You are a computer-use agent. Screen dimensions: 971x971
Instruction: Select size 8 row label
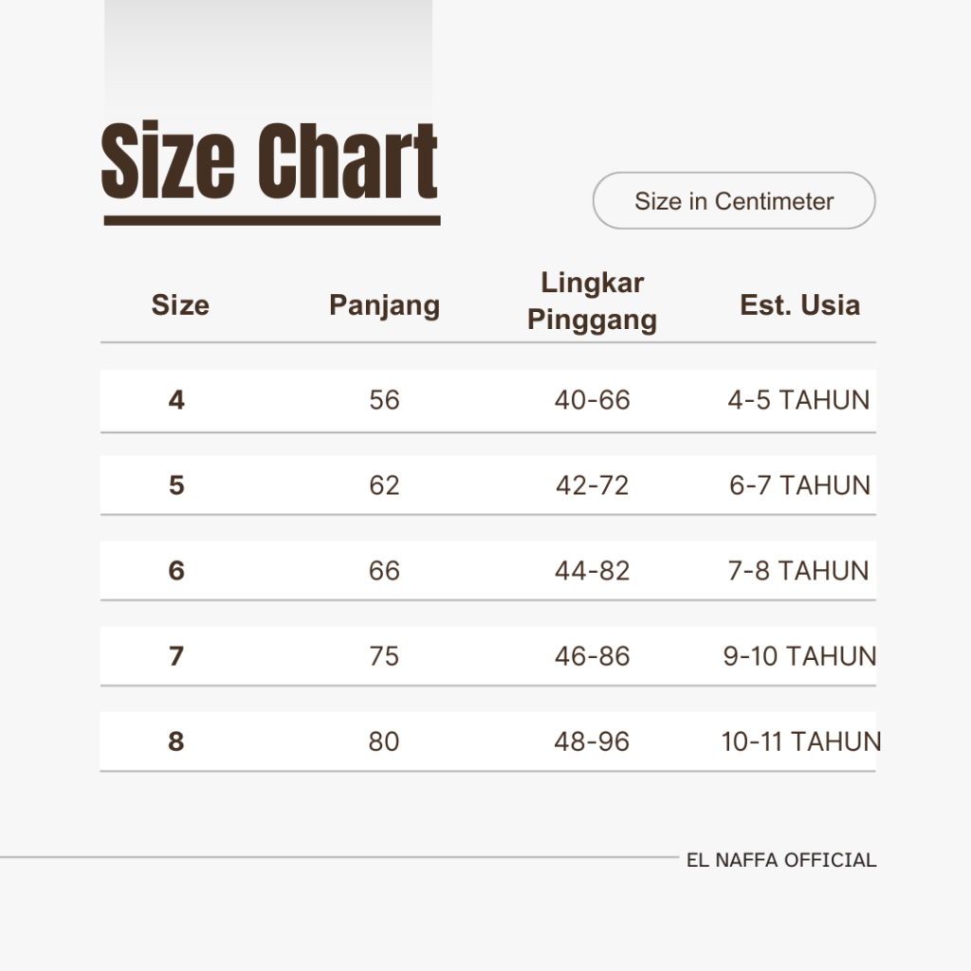tap(176, 742)
